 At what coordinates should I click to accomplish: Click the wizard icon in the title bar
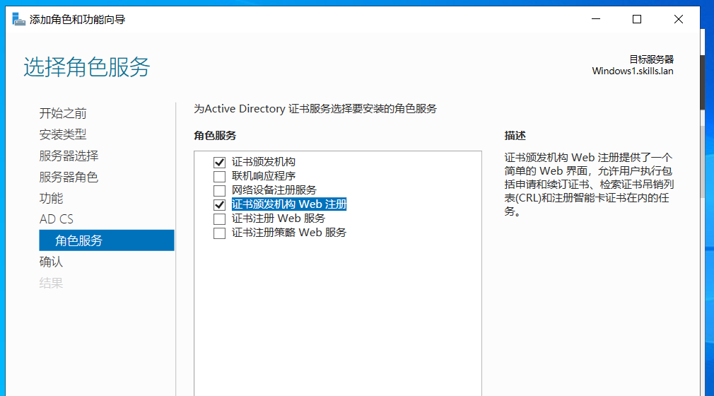pos(19,20)
